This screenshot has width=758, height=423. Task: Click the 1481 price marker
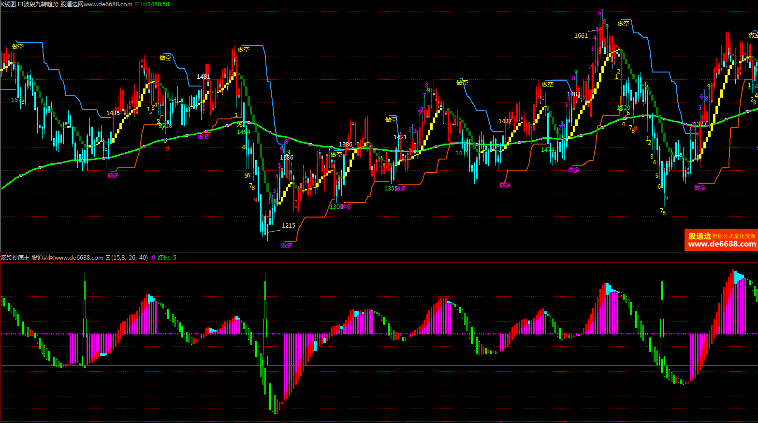(204, 77)
